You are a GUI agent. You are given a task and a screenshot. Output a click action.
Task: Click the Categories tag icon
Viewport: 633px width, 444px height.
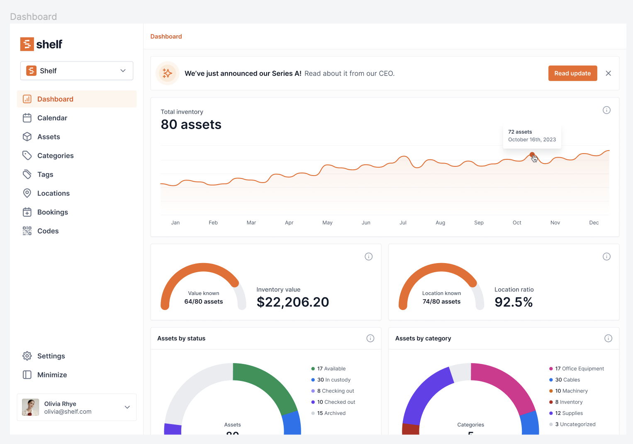pyautogui.click(x=27, y=156)
